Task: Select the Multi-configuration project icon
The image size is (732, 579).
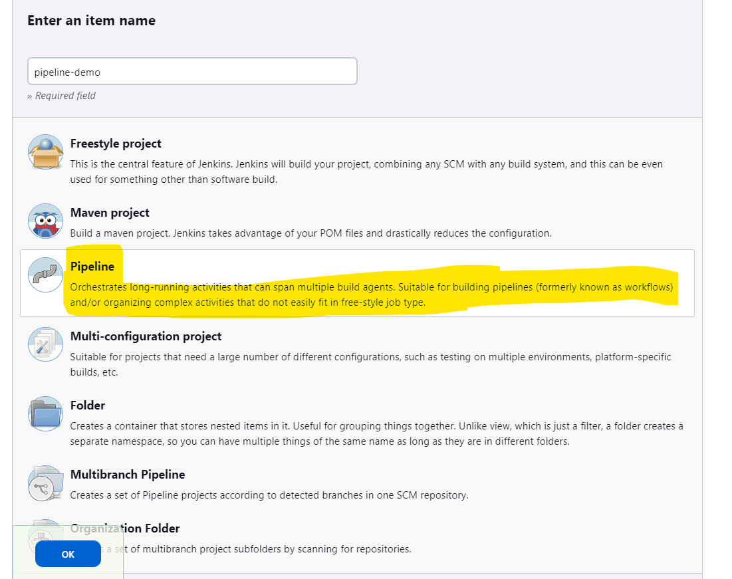Action: coord(45,344)
